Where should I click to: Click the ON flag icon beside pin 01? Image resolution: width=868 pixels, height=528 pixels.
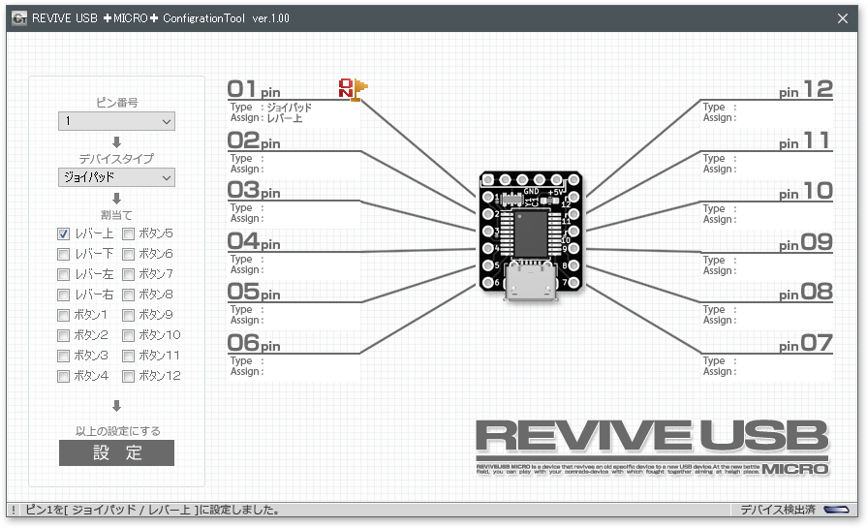(x=354, y=89)
